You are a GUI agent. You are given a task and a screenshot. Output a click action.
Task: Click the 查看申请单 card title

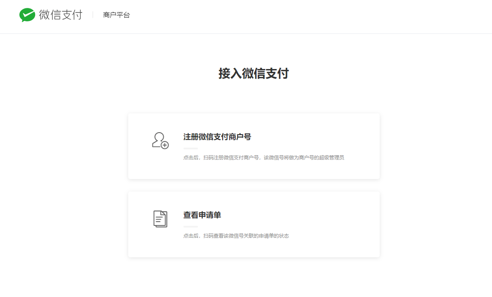202,215
